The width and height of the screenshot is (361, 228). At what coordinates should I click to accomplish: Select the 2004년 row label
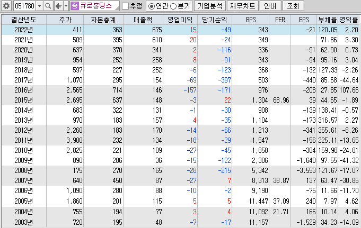click(24, 212)
